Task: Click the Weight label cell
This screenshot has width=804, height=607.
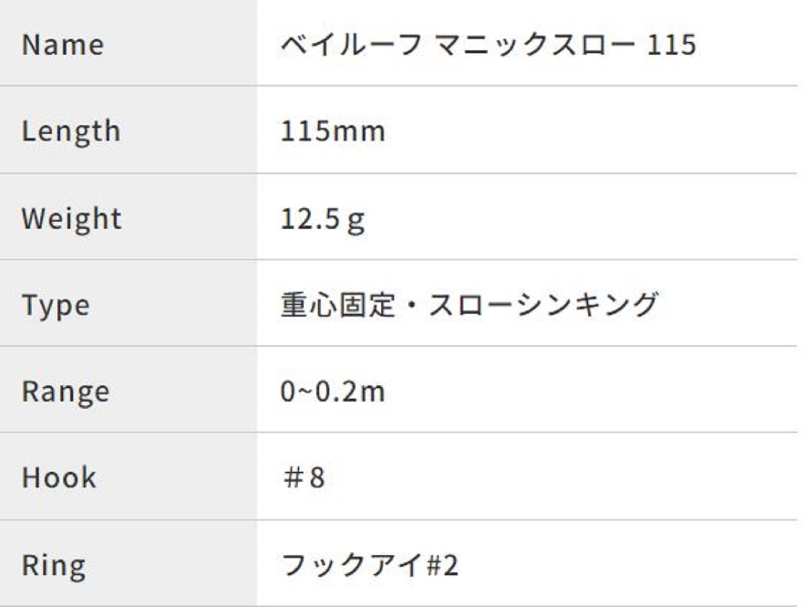Action: [x=72, y=218]
